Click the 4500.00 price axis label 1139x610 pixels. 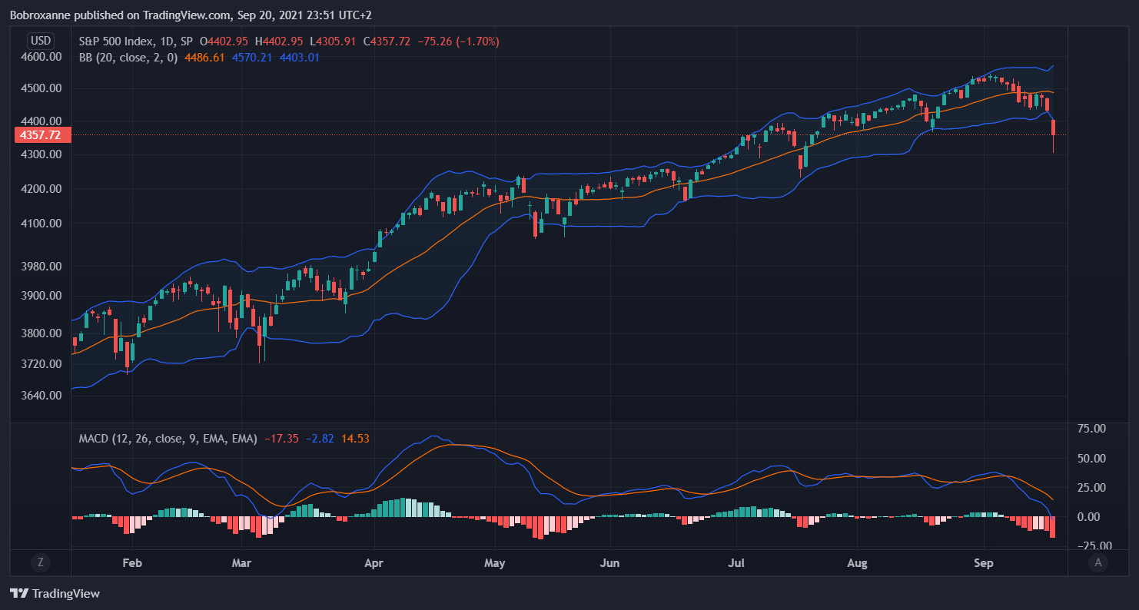(41, 88)
